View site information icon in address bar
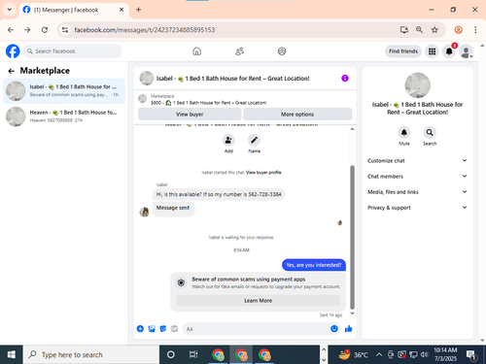 65,30
